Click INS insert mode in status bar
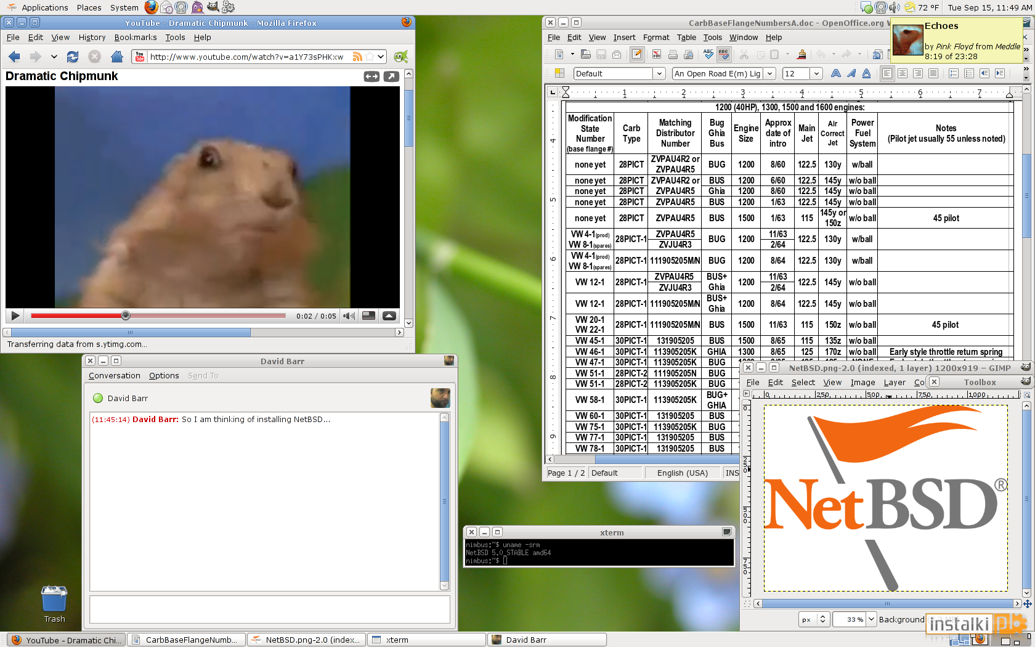Screen dimensions: 1035x647 [x=732, y=473]
